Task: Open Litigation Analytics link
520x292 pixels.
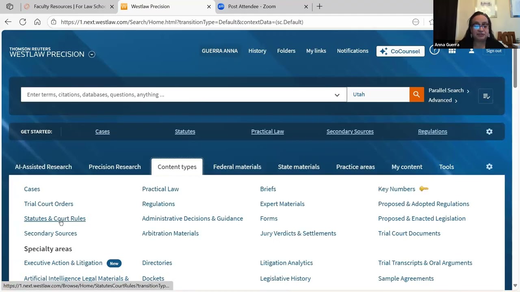Action: point(286,263)
